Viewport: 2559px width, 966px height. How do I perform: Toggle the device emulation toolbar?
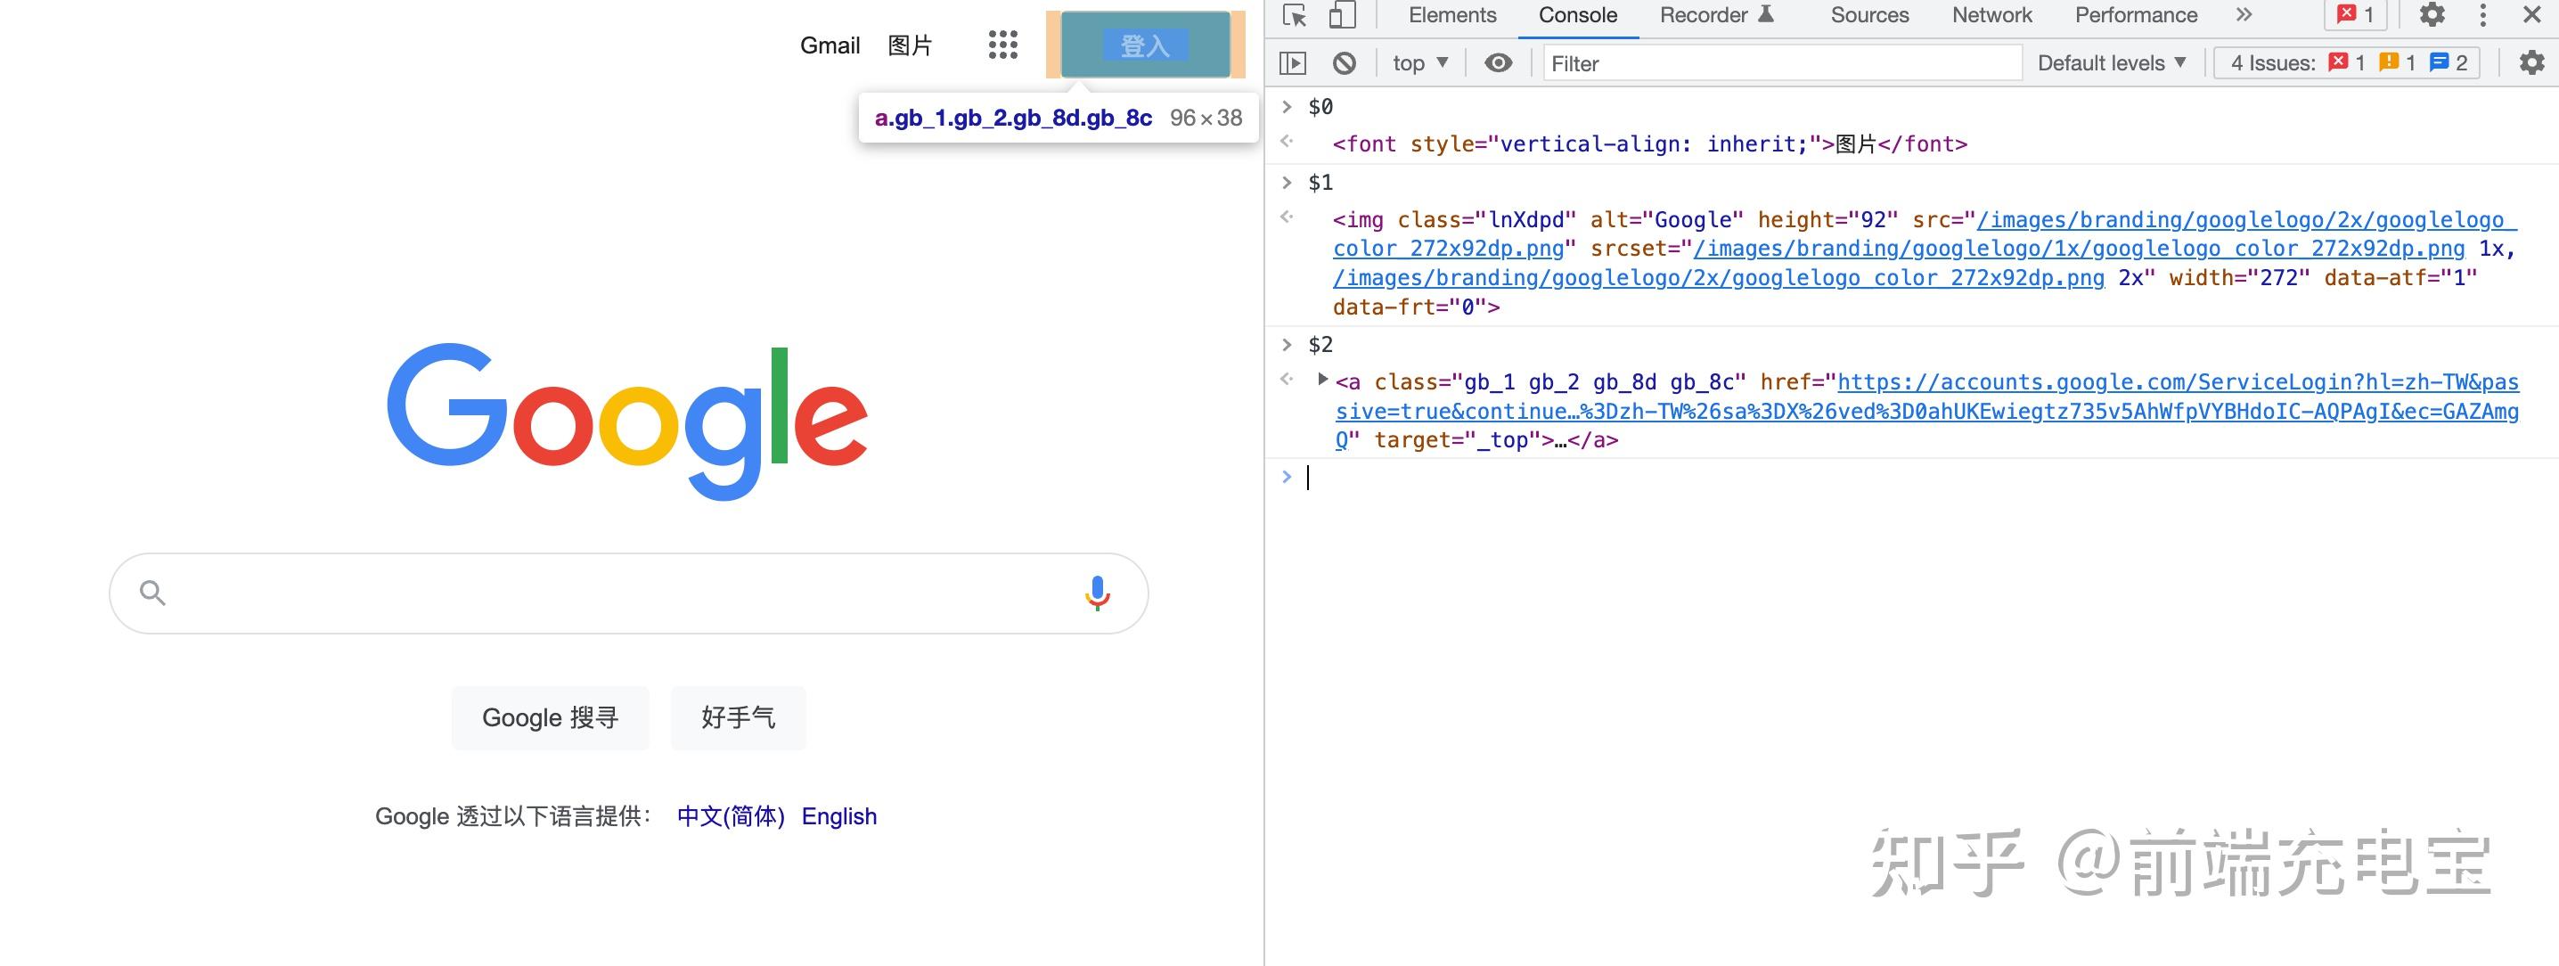tap(1343, 15)
